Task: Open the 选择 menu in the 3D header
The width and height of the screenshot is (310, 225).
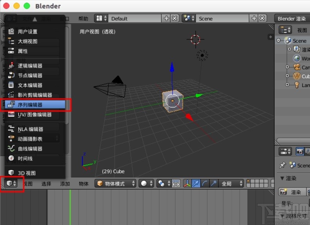Action: (46, 184)
